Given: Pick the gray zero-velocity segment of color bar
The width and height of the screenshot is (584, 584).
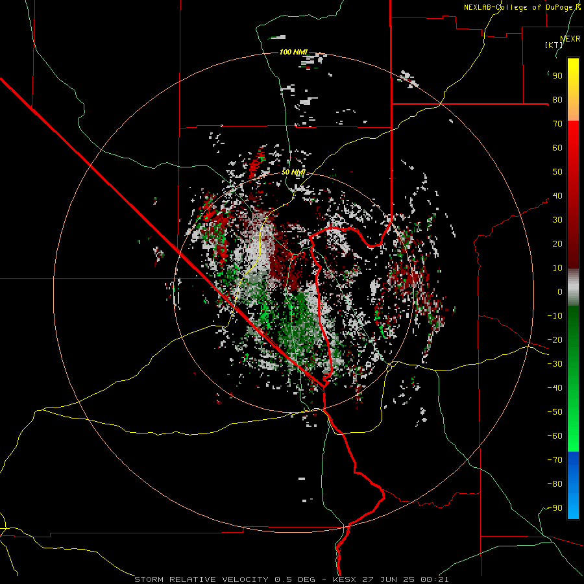Looking at the screenshot, I should pyautogui.click(x=573, y=287).
